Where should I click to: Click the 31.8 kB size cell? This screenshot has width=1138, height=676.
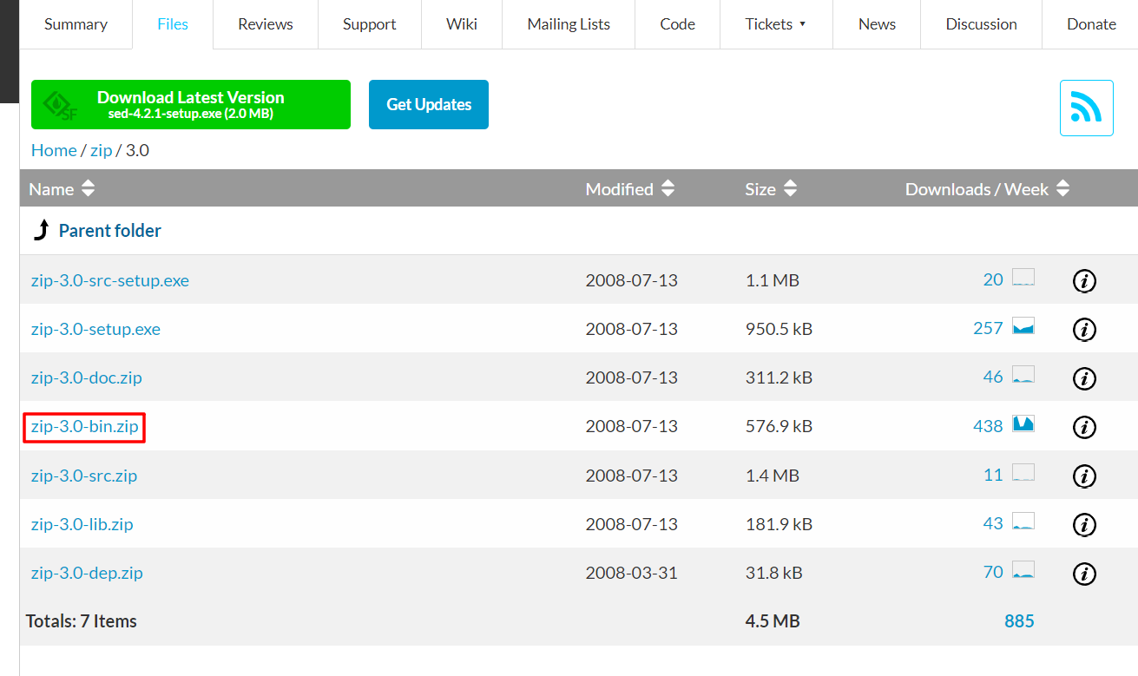point(774,573)
